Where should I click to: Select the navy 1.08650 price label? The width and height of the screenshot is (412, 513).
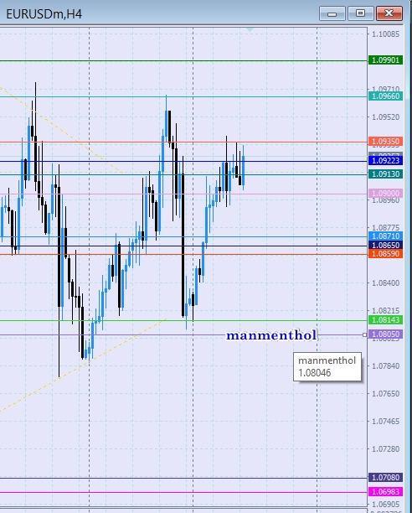click(385, 246)
